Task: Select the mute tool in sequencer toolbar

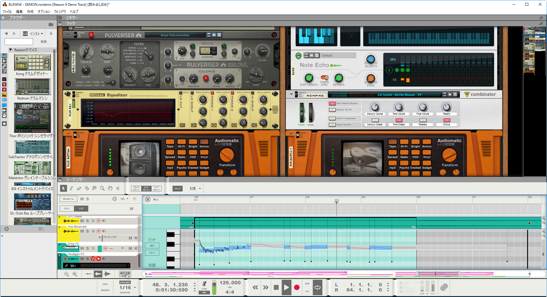Action: (94, 188)
